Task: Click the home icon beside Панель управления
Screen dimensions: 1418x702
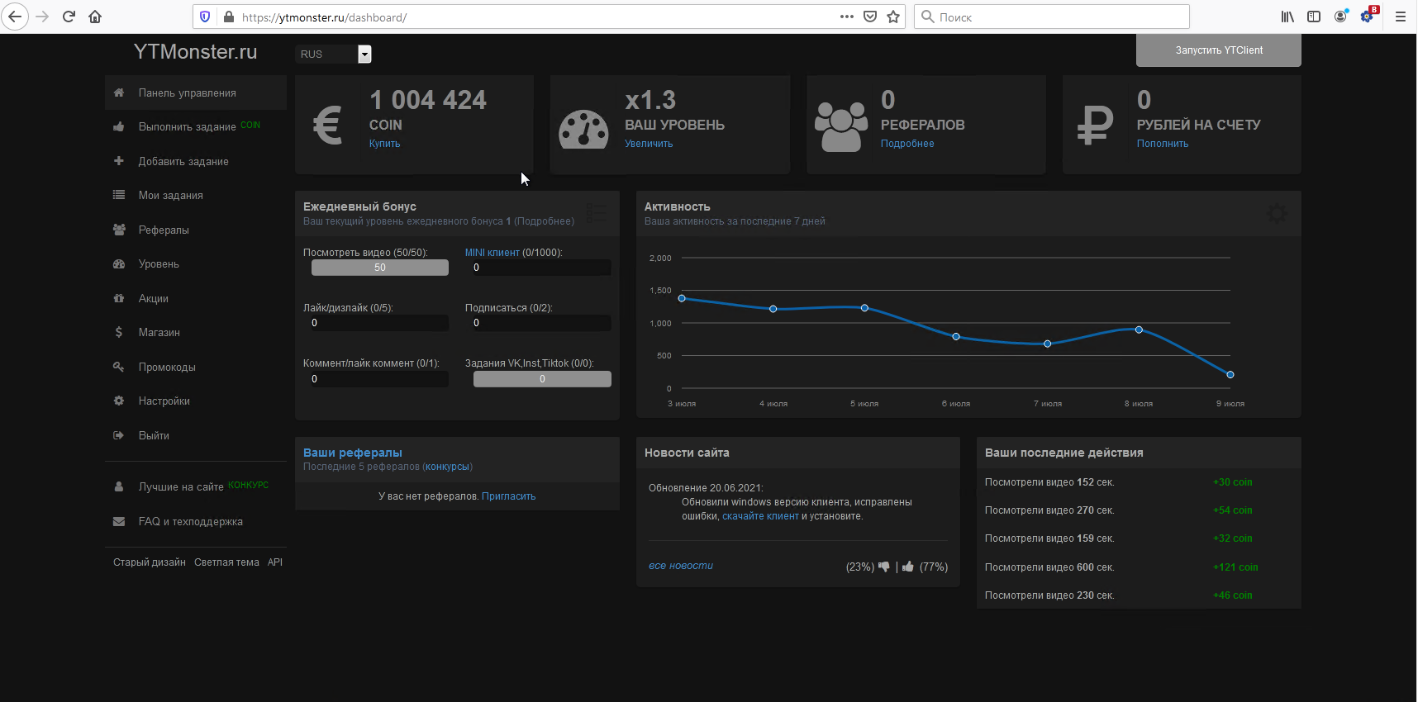Action: 119,92
